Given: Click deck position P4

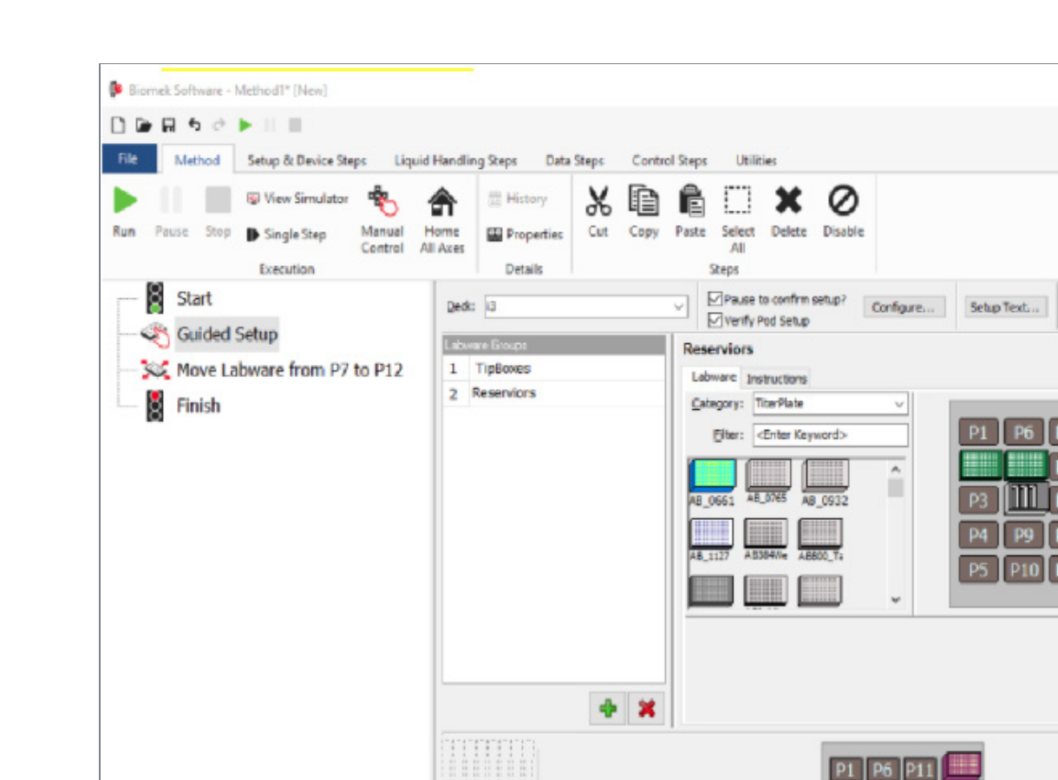Looking at the screenshot, I should (979, 535).
